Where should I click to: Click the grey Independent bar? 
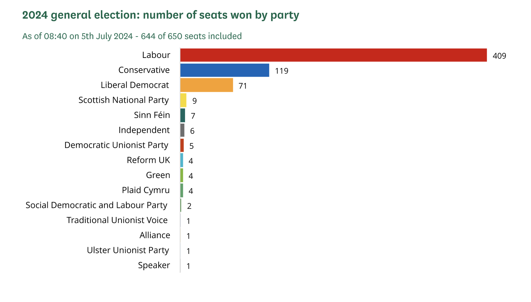point(182,130)
